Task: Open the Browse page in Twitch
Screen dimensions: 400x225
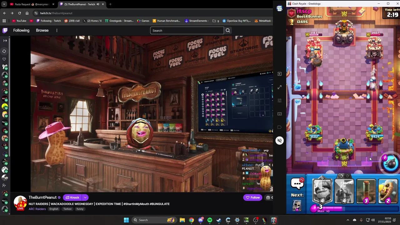Action: tap(42, 30)
